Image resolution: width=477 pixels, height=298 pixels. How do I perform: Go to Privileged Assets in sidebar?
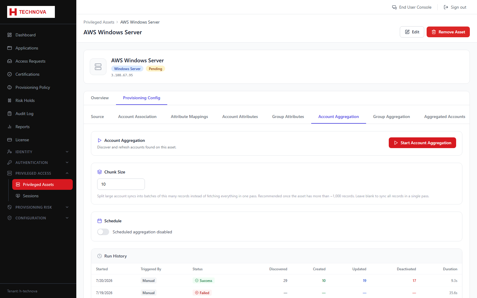(x=42, y=184)
